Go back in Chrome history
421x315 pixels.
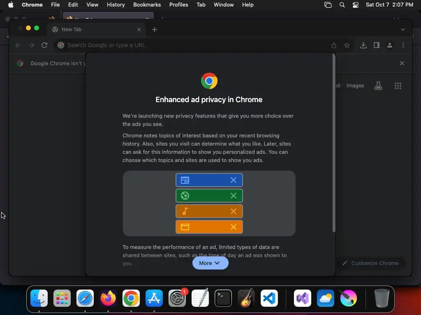pyautogui.click(x=18, y=45)
